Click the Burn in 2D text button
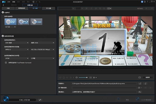The image size is (156, 104). tap(146, 100)
